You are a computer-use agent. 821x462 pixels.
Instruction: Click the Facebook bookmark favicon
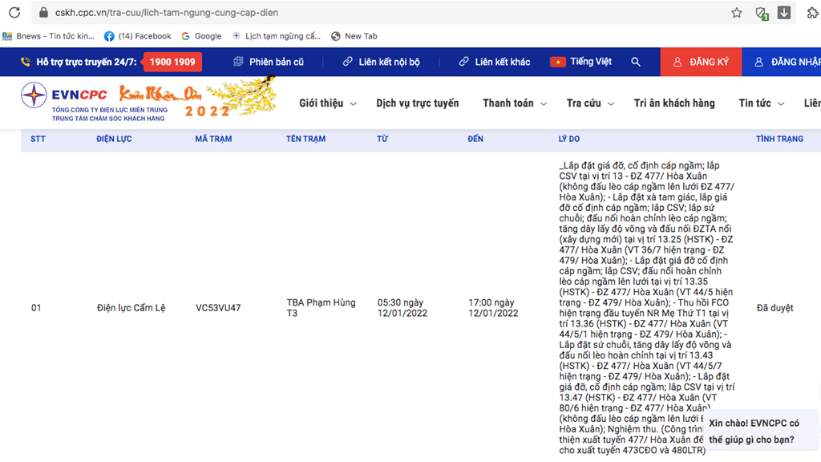click(x=109, y=36)
